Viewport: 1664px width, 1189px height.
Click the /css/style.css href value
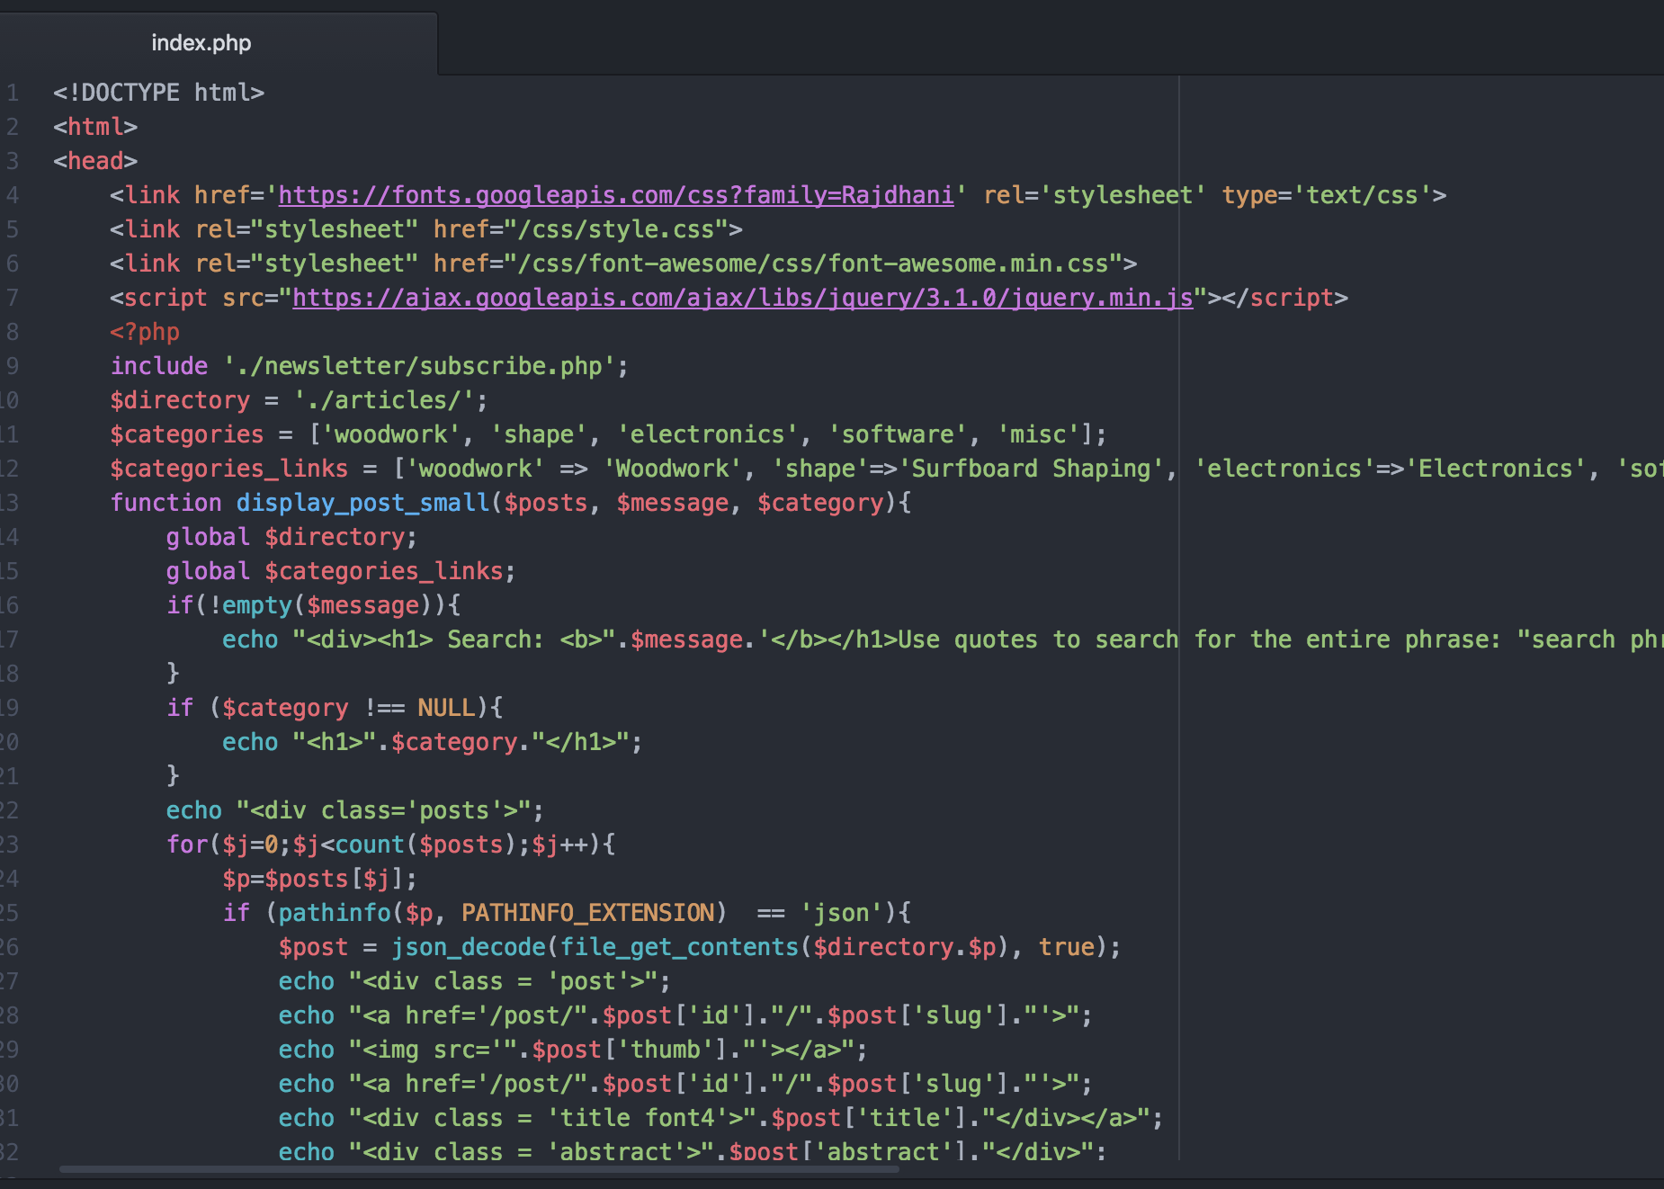point(615,229)
